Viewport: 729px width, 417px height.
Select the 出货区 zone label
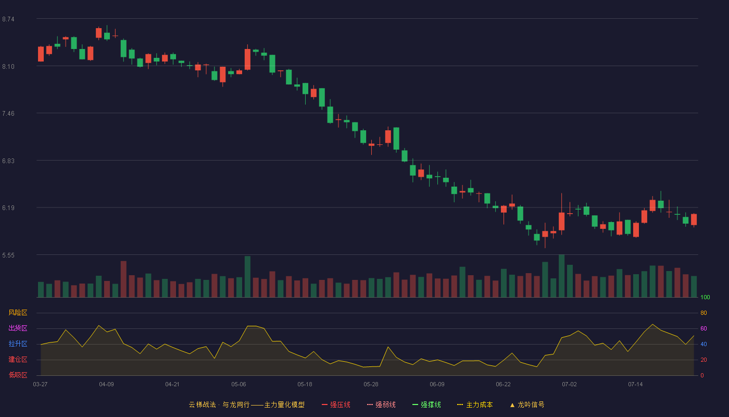pyautogui.click(x=18, y=328)
